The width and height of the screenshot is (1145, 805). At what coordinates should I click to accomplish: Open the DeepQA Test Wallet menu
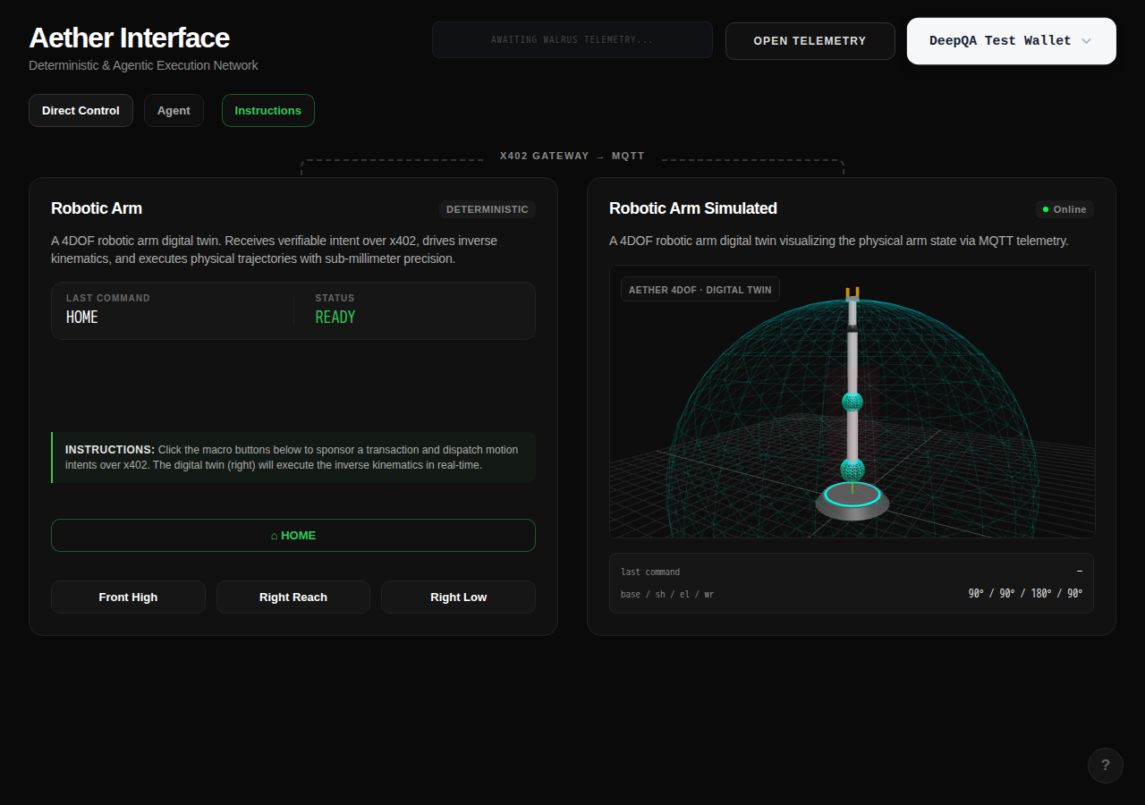click(x=1012, y=41)
